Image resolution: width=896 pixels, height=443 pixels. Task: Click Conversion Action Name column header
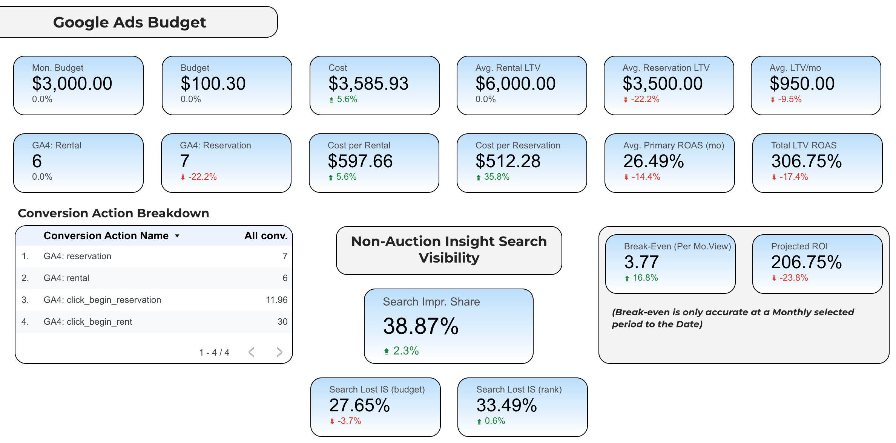pyautogui.click(x=106, y=236)
